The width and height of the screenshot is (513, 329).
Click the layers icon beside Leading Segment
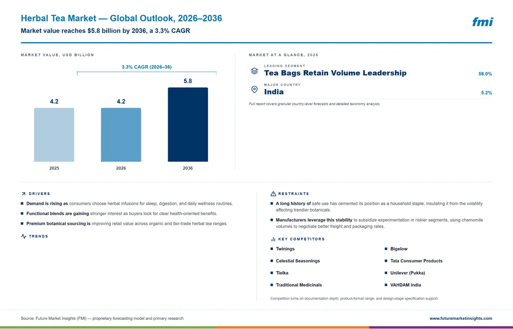pos(254,71)
